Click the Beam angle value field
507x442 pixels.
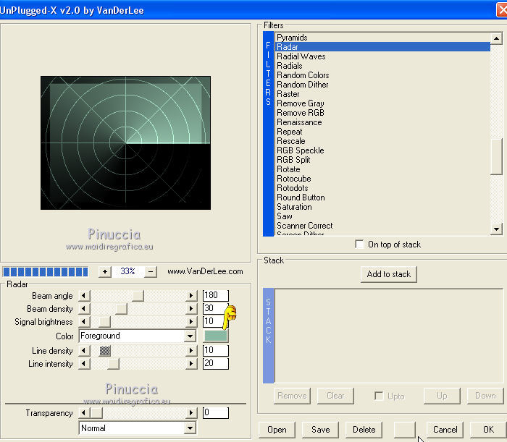click(x=215, y=295)
